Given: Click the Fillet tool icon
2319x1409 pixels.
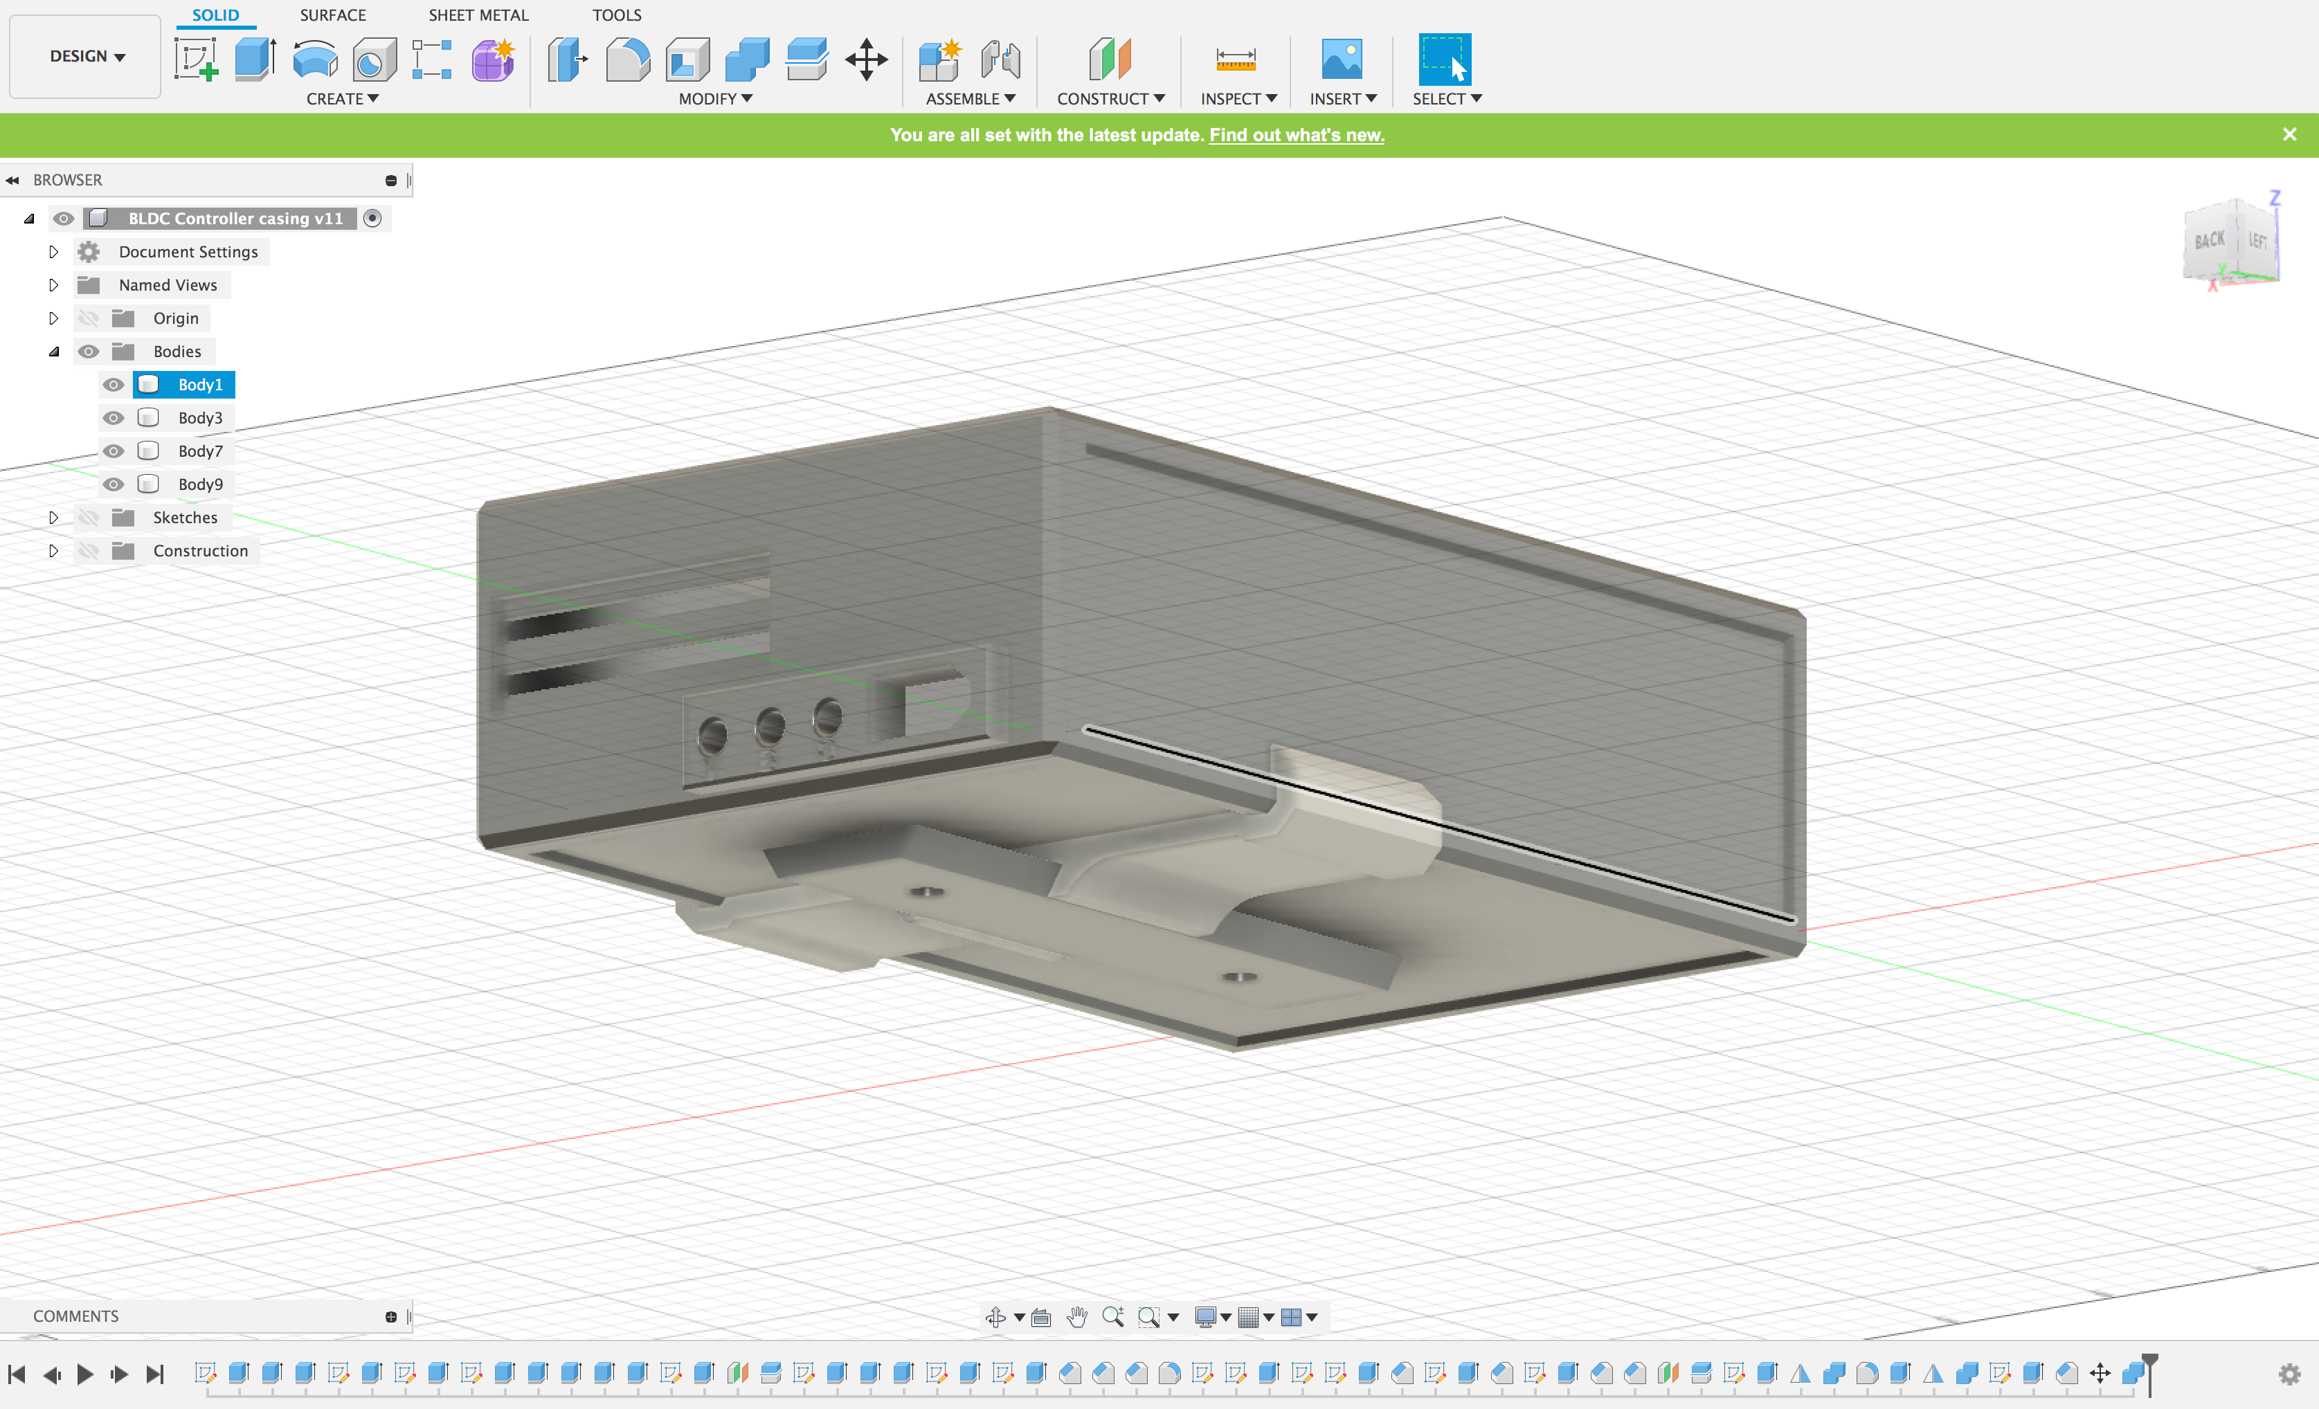Looking at the screenshot, I should (628, 60).
